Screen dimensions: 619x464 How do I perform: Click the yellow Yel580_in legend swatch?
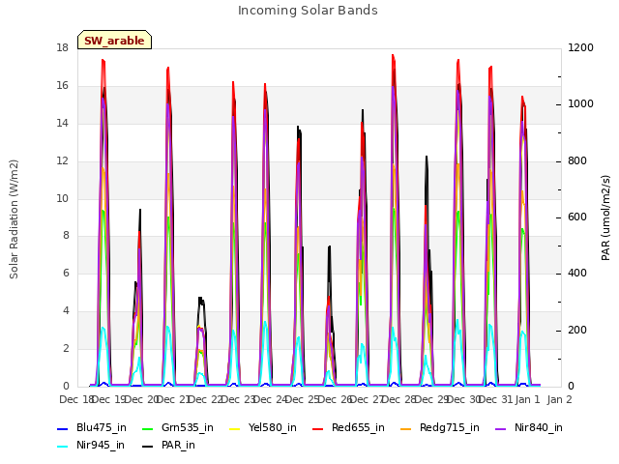tap(234, 429)
